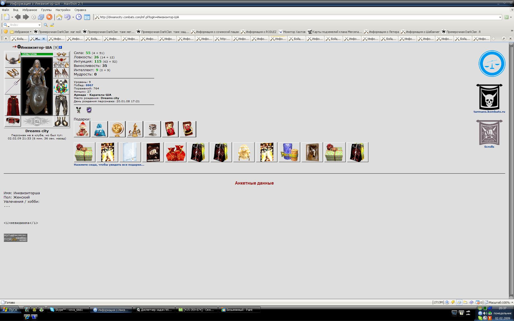
Task: Toggle the lightning bolt status bar icon
Action: (453, 302)
